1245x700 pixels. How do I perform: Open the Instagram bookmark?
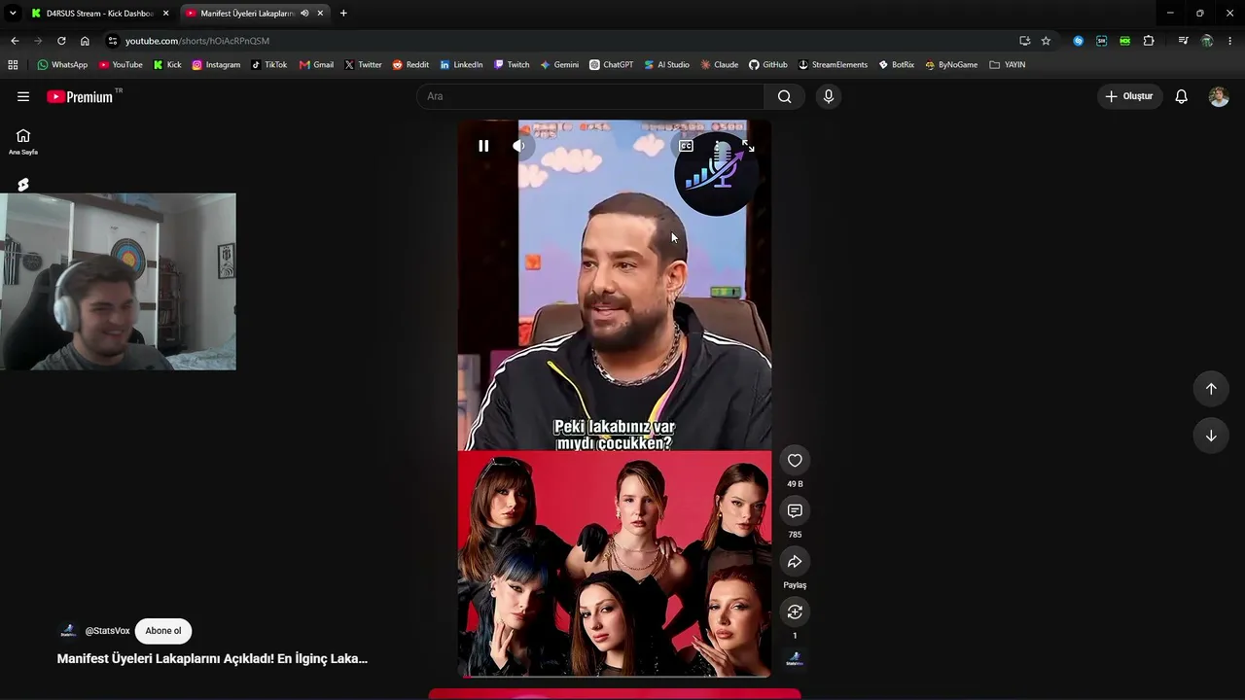216,65
